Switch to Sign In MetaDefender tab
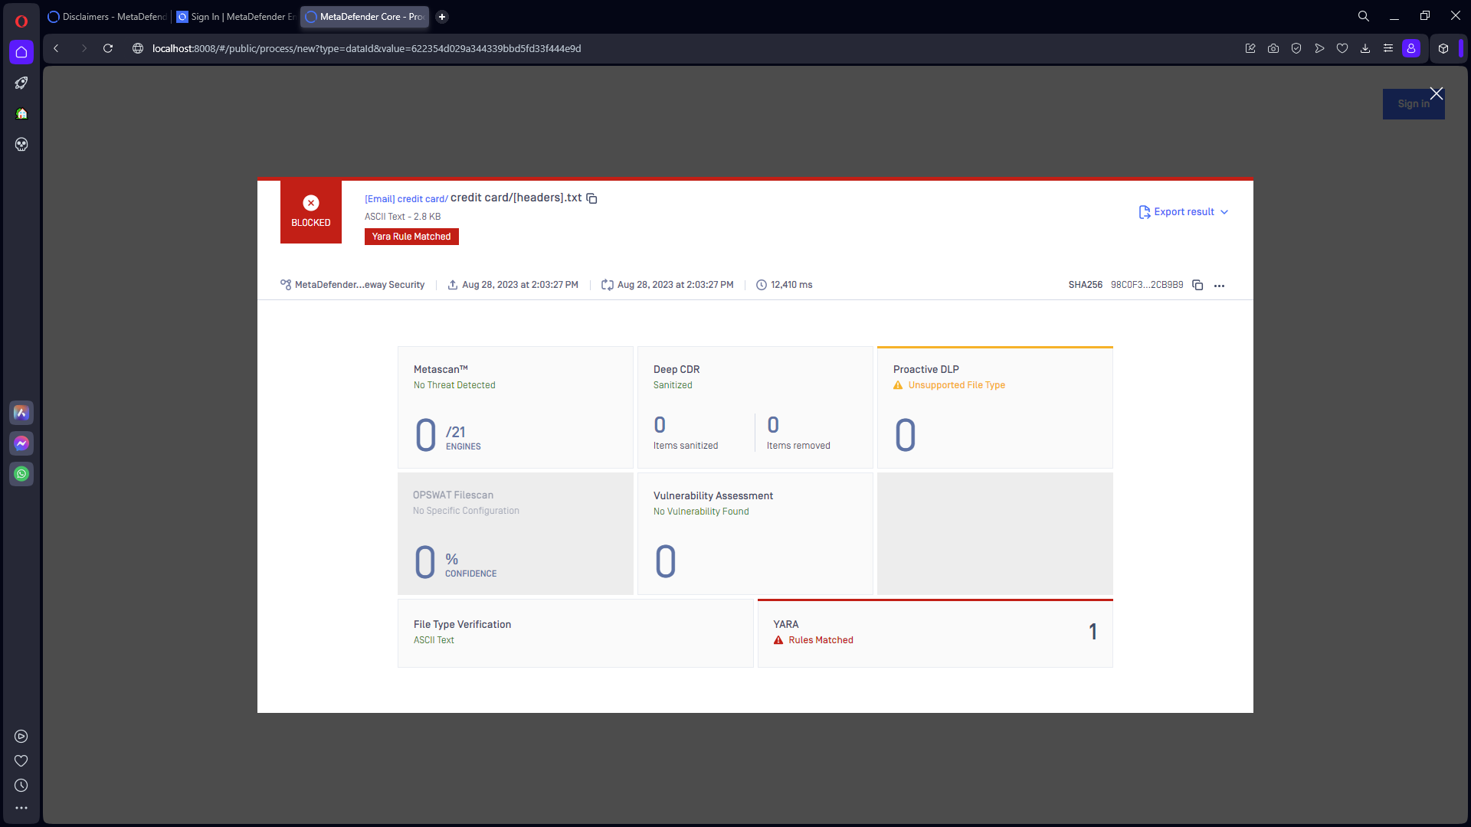The image size is (1471, 827). 236,17
